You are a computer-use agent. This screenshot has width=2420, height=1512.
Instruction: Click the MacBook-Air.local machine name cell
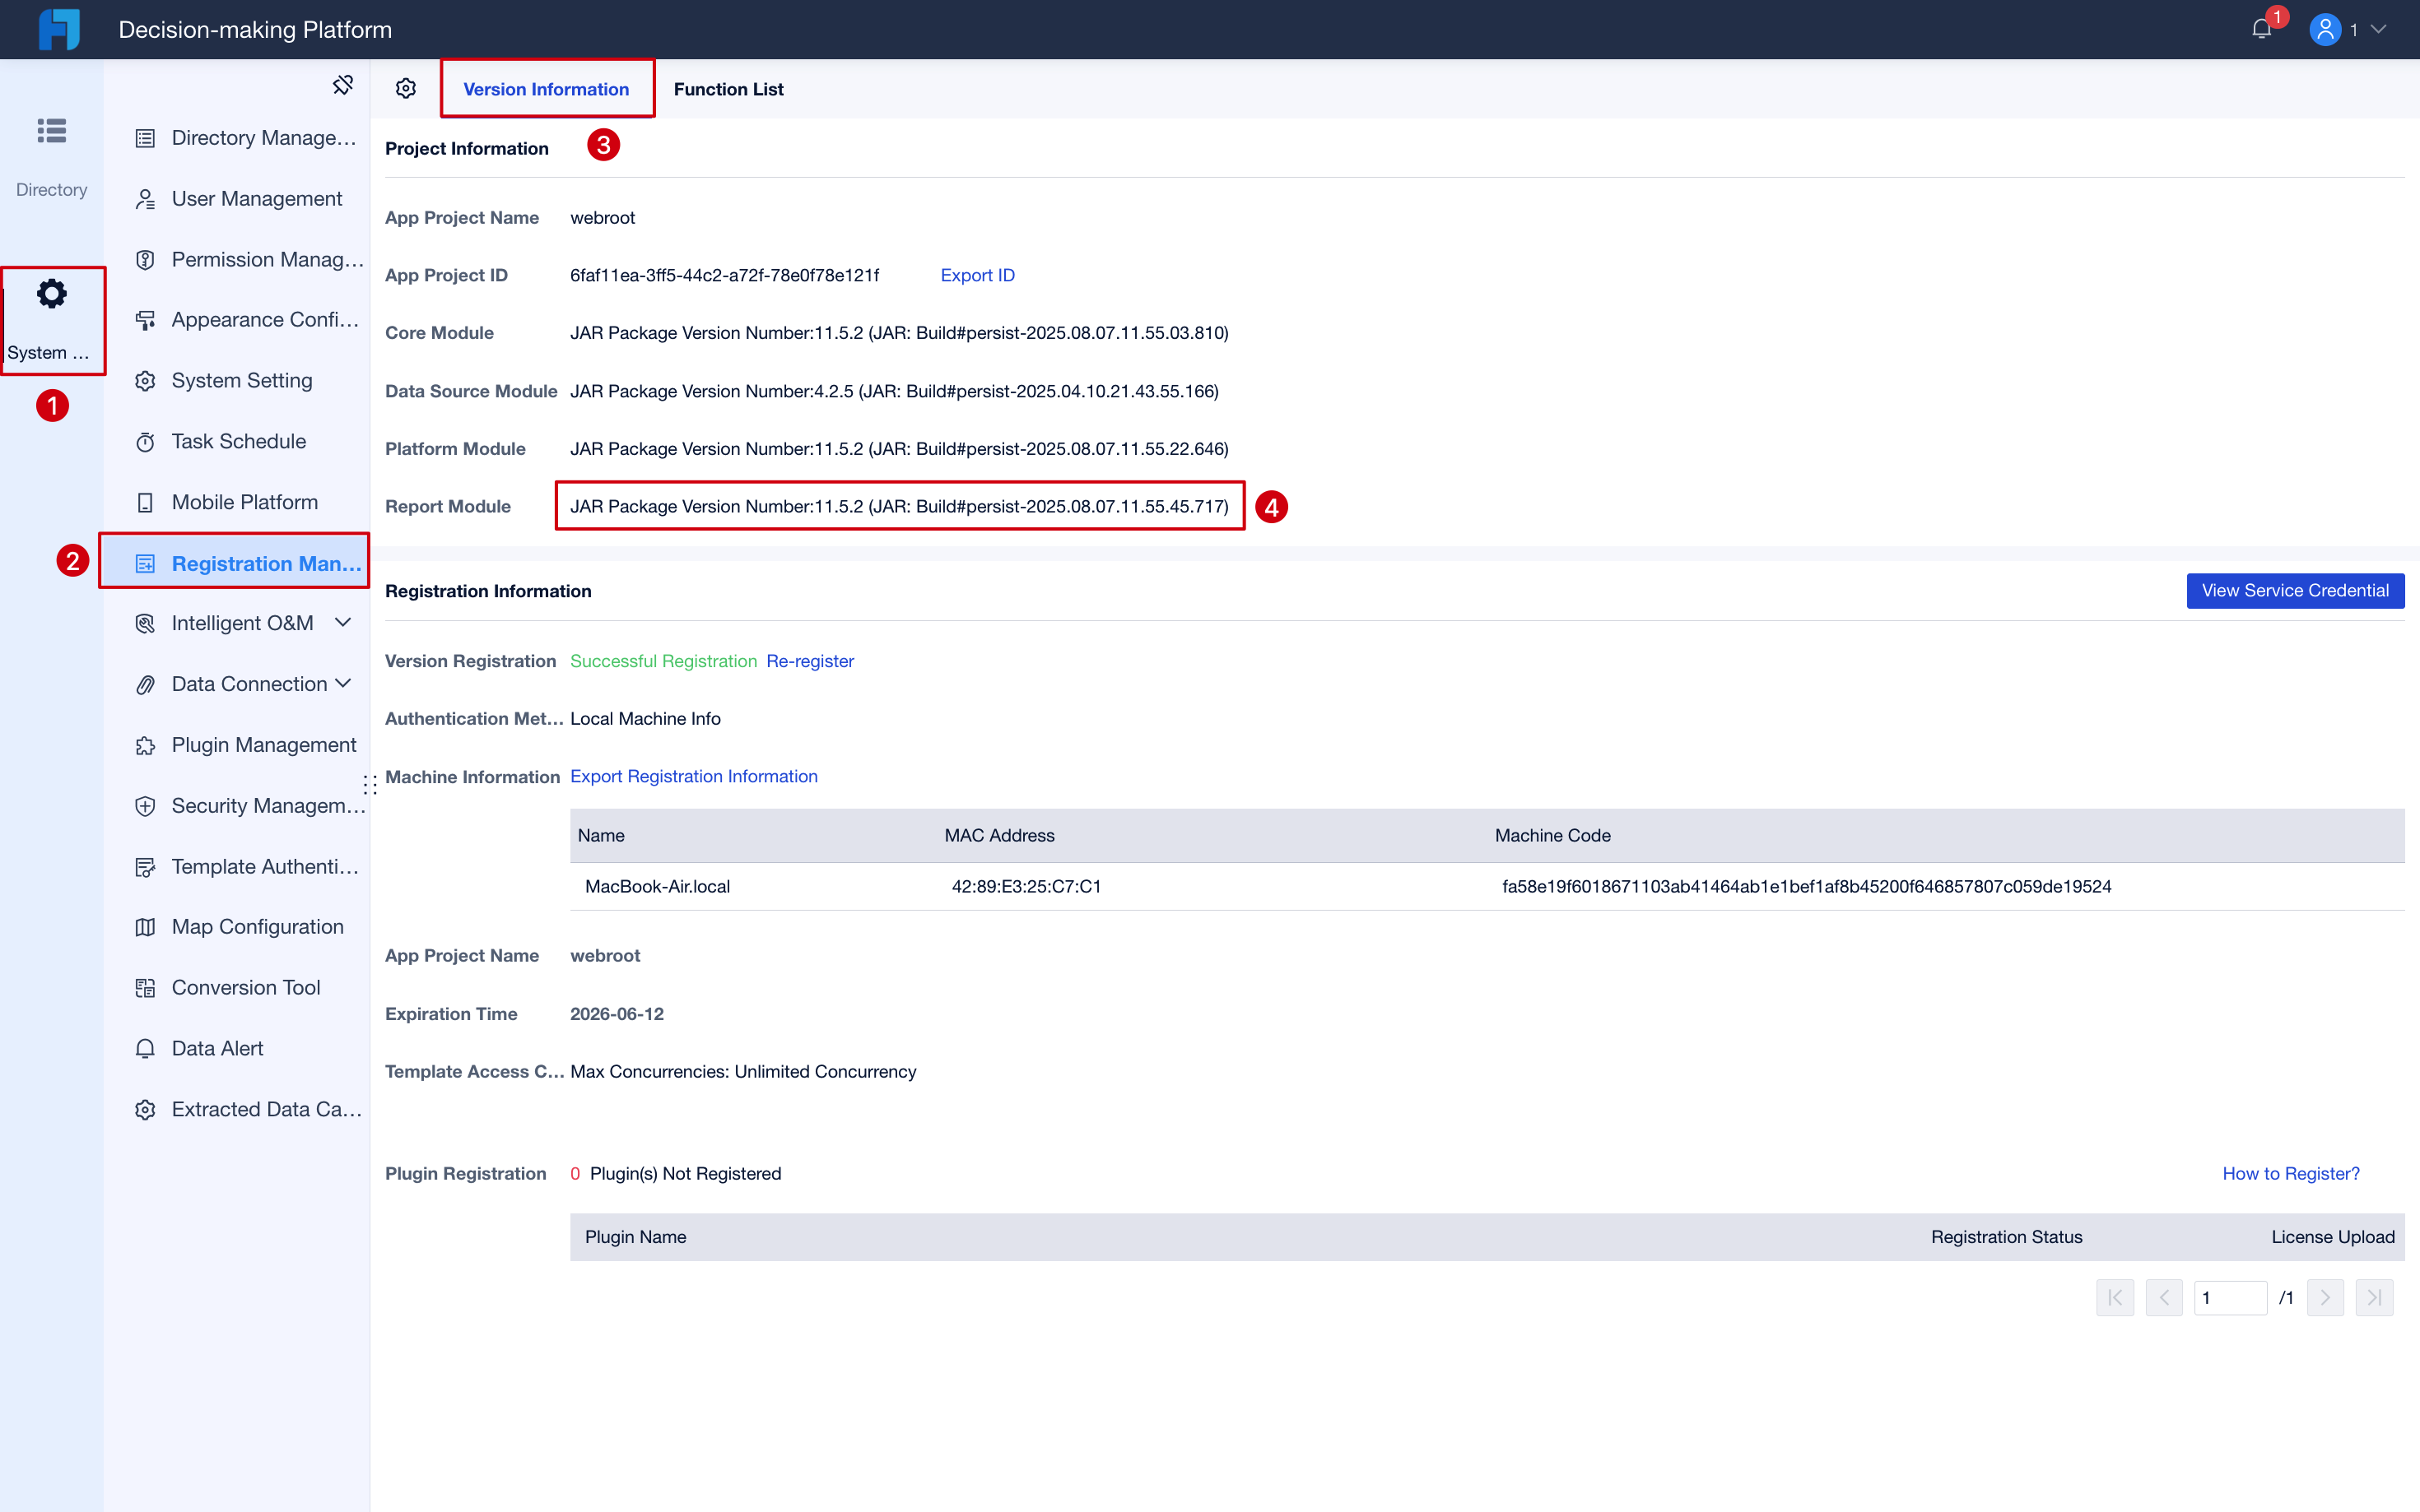click(x=658, y=887)
